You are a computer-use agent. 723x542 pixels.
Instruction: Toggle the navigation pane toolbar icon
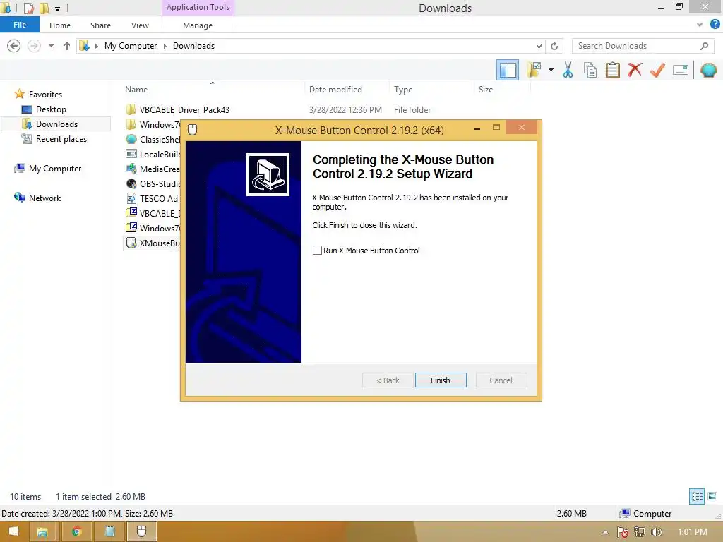click(507, 70)
